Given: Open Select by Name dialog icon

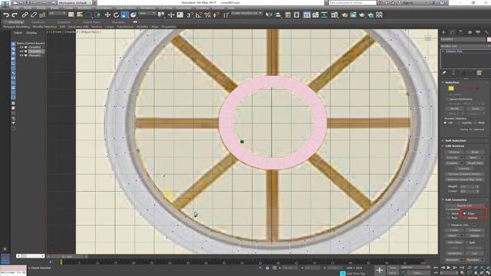Looking at the screenshot, I should [80, 15].
